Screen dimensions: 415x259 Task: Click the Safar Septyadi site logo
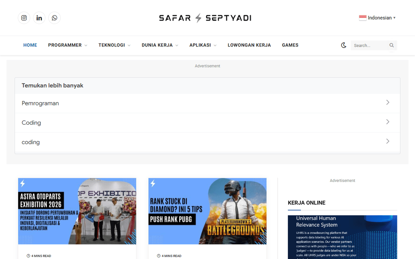(x=205, y=18)
